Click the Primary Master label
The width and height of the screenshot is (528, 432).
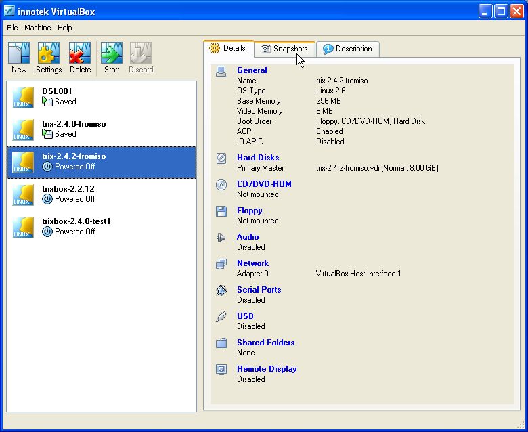[x=261, y=168]
